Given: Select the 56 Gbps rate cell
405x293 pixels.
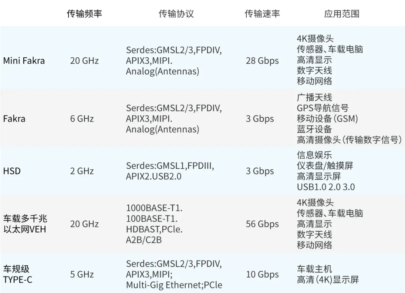Looking at the screenshot, I should point(262,224).
